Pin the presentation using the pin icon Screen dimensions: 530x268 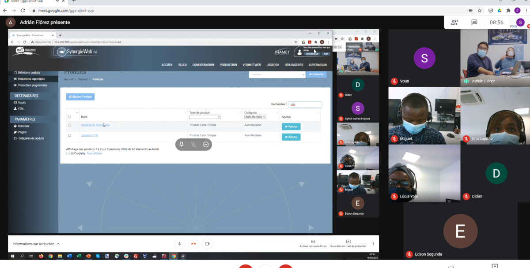pos(182,144)
